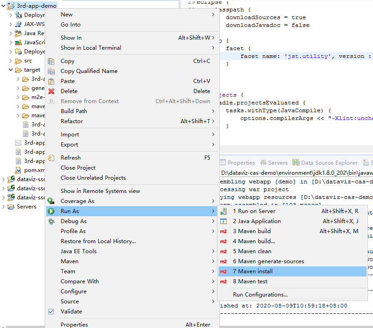Select Maven install from Run As submenu
The image size is (373, 328).
coord(292,271)
